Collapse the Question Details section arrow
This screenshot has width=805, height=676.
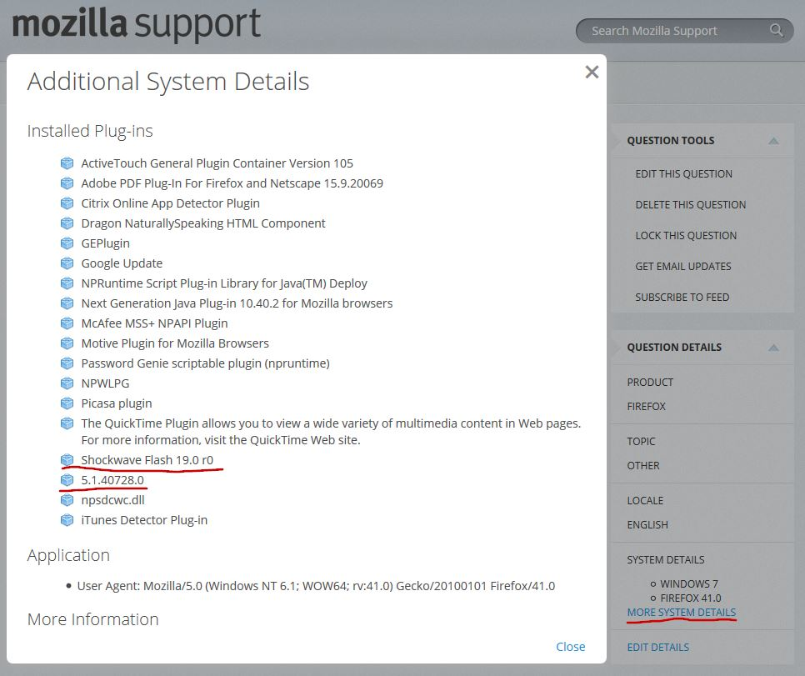coord(773,348)
